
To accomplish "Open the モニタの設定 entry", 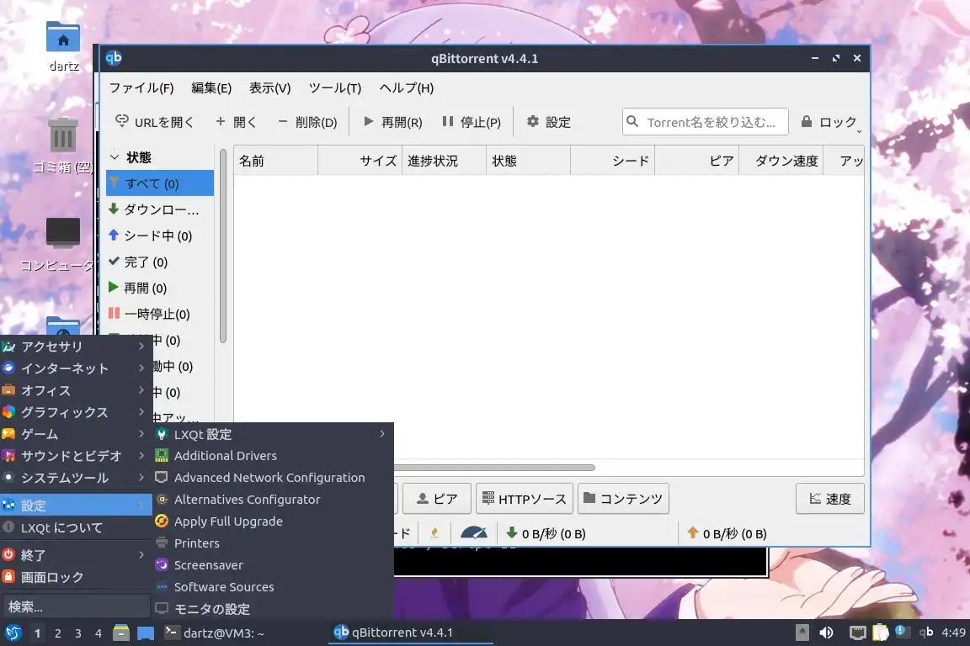I will pos(273,609).
